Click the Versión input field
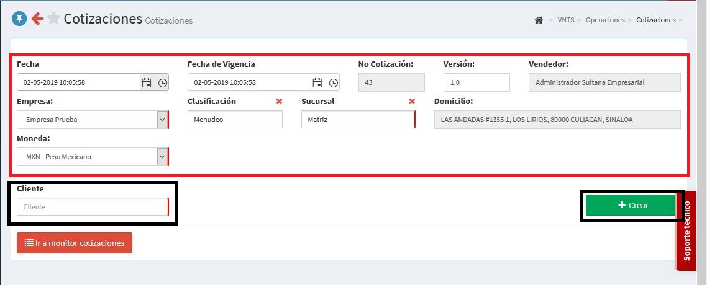Screen dimensions: 707x285 [476, 82]
